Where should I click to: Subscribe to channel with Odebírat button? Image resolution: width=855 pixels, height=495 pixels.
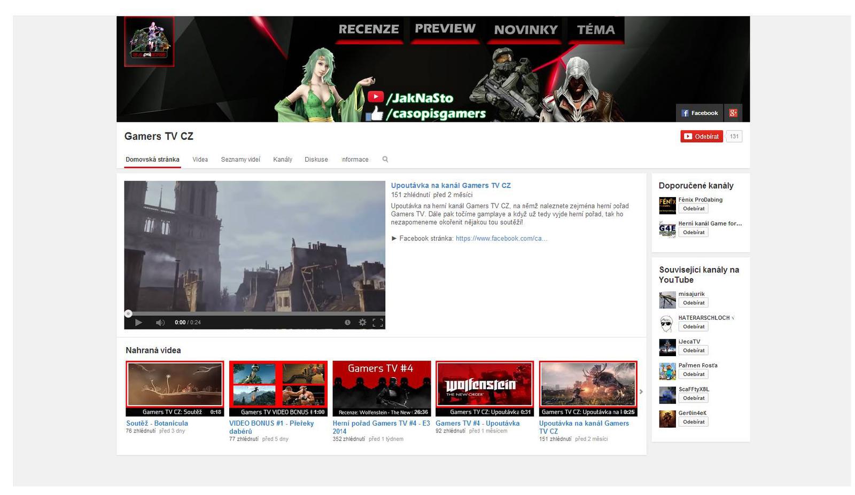tap(701, 136)
